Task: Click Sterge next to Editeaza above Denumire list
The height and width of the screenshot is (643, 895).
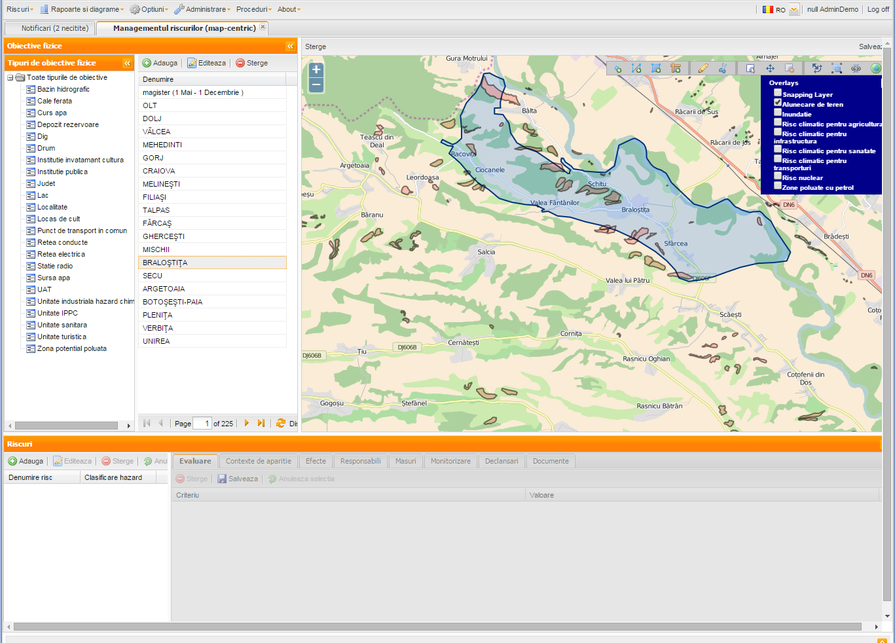Action: click(x=252, y=63)
